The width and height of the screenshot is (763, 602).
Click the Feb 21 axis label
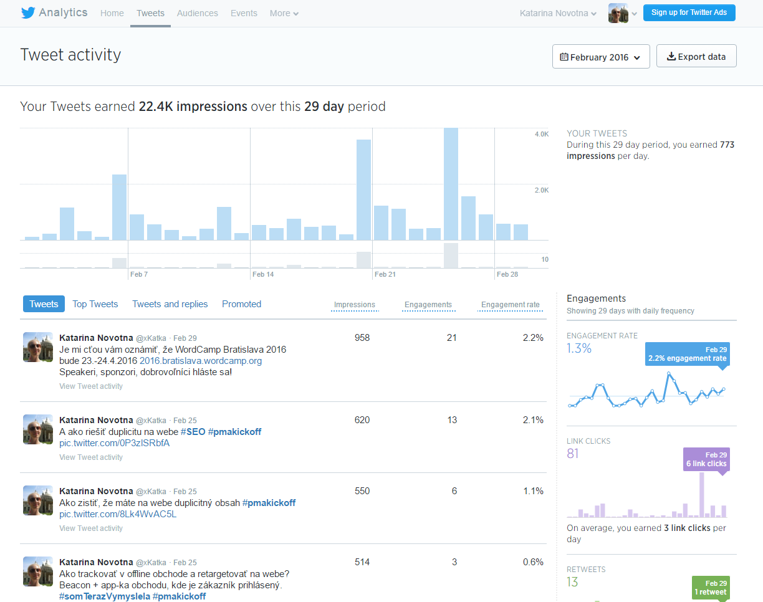[x=385, y=274]
